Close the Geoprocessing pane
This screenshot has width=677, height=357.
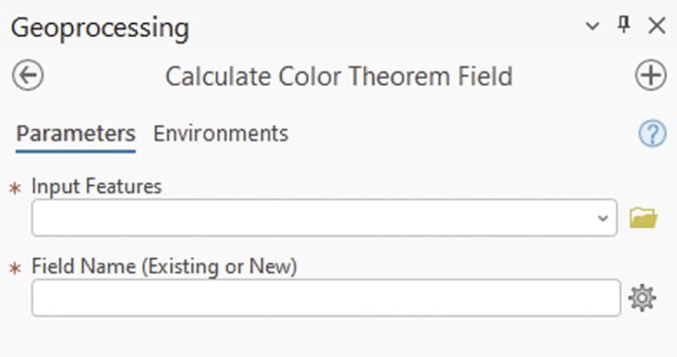click(656, 26)
